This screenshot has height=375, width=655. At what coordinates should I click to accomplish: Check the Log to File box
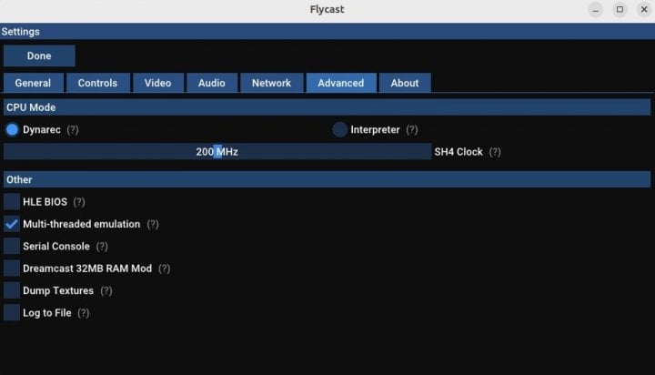coord(12,313)
